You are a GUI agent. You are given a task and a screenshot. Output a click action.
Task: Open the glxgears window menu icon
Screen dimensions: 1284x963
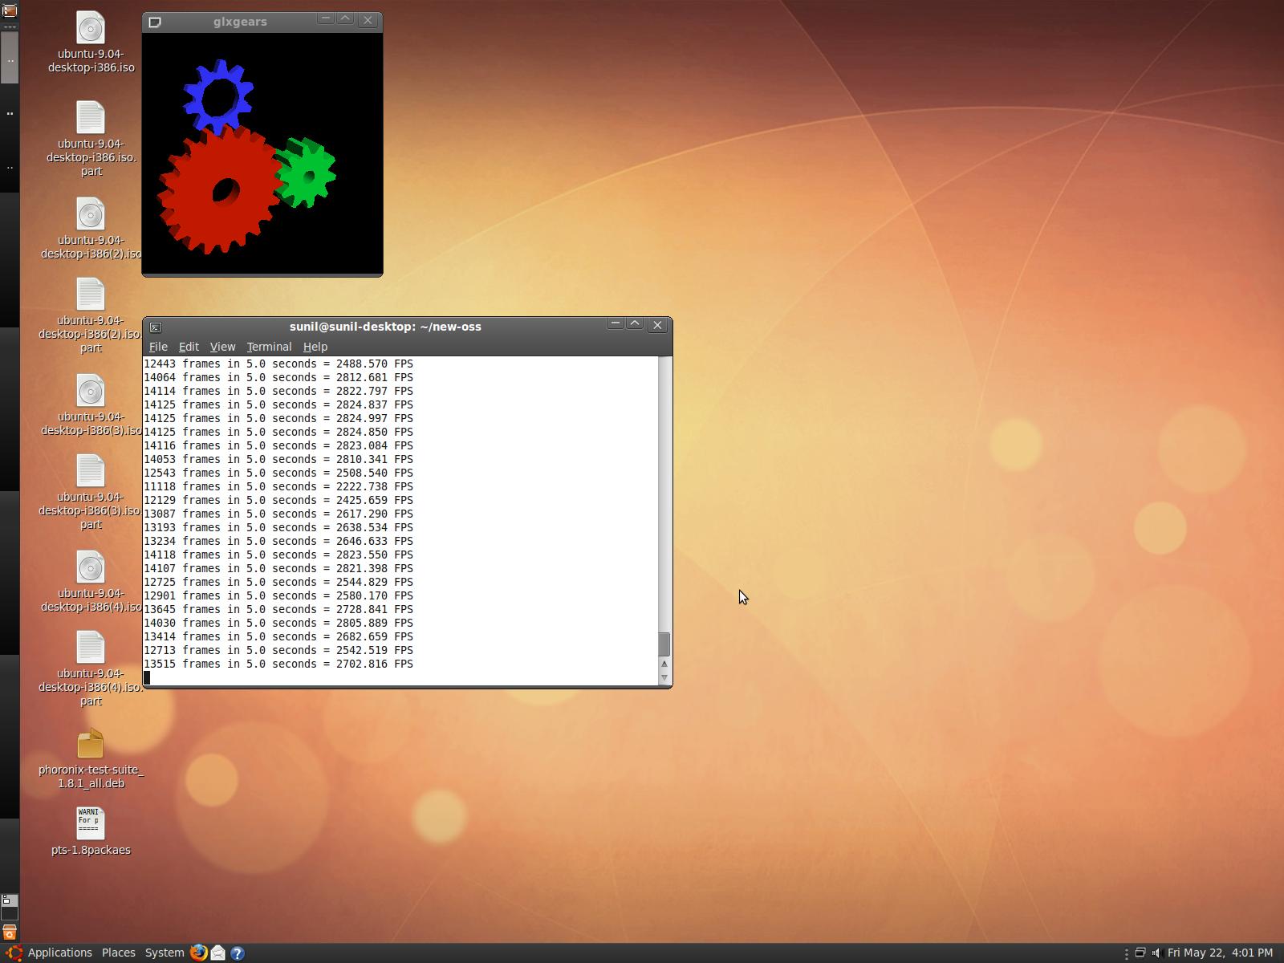click(155, 22)
